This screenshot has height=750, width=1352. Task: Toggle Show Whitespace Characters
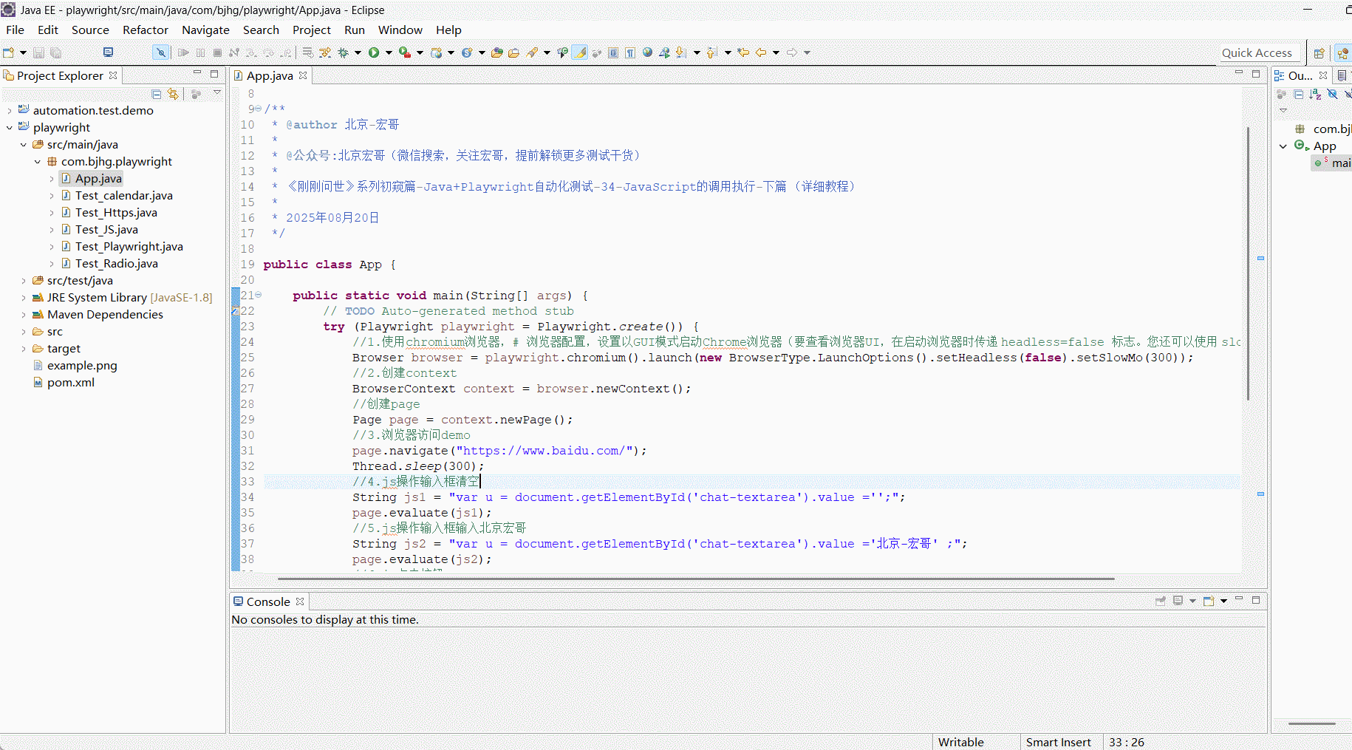point(630,52)
